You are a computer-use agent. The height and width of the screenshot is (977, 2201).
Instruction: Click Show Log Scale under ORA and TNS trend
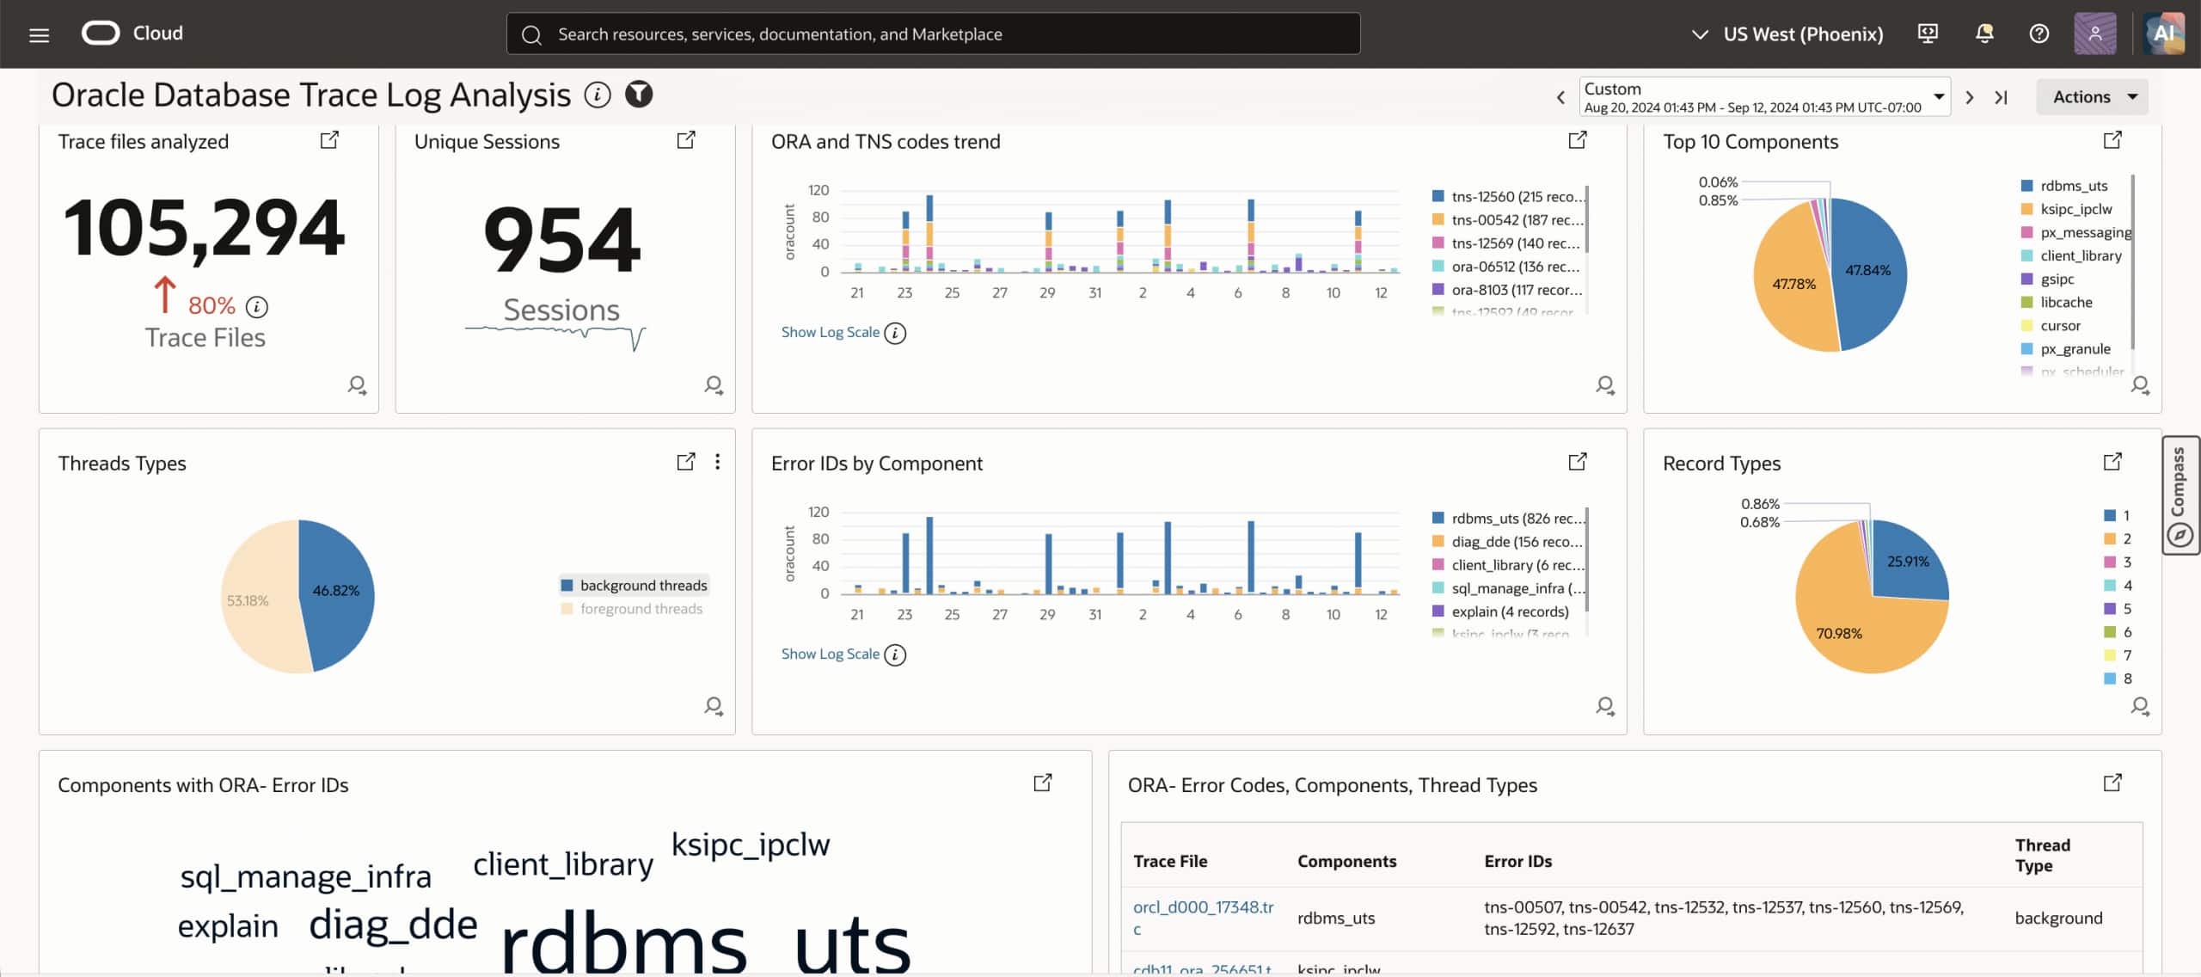[x=830, y=332]
